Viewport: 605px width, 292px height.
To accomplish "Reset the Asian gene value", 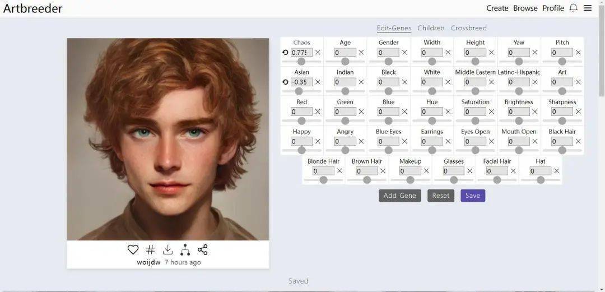I will click(286, 82).
